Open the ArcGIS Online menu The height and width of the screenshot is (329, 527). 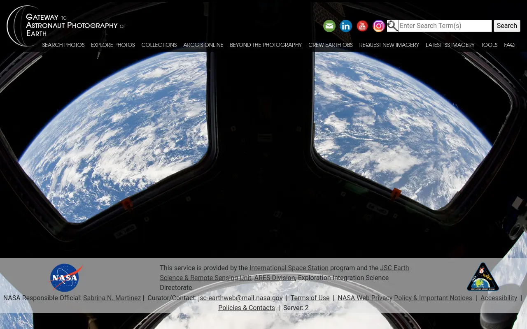[x=203, y=45]
